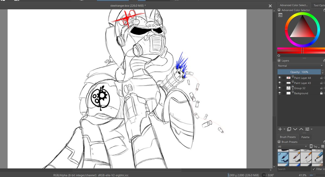The height and width of the screenshot is (177, 325).
Task: Open the Advanced Color Selector tab
Action: (x=294, y=5)
